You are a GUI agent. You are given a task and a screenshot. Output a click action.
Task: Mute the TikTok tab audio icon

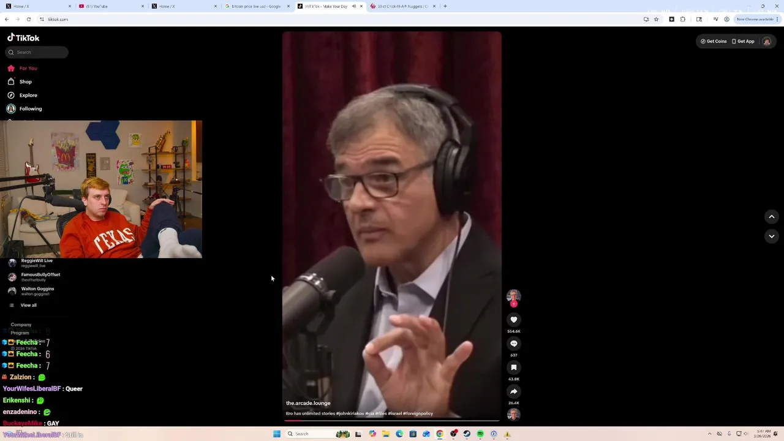pos(354,6)
